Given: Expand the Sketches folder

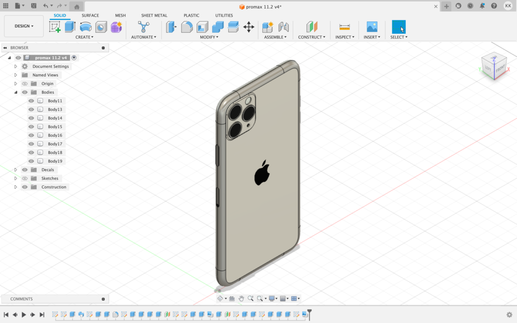Looking at the screenshot, I should point(16,178).
